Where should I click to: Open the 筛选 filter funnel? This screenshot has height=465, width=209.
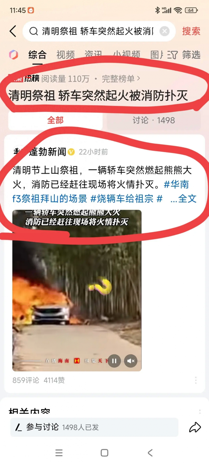click(x=184, y=55)
